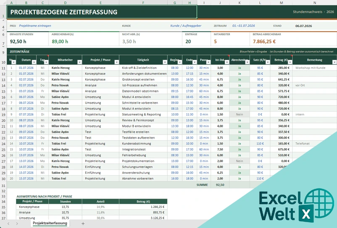
Task: Click the next sheet navigation arrow
Action: [17, 223]
